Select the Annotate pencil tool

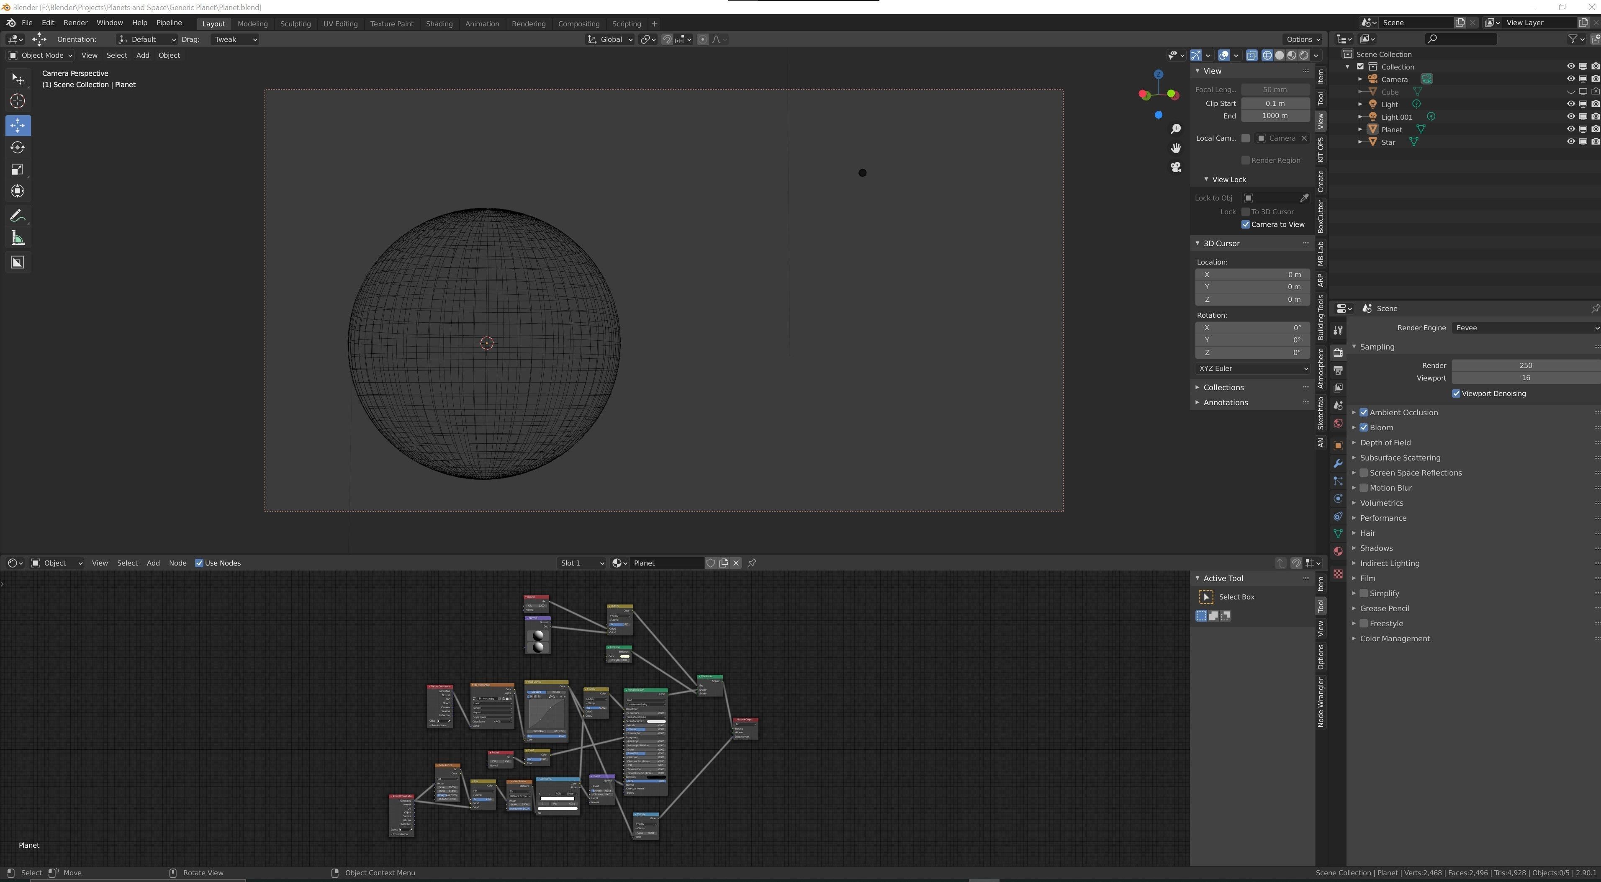[x=18, y=216]
